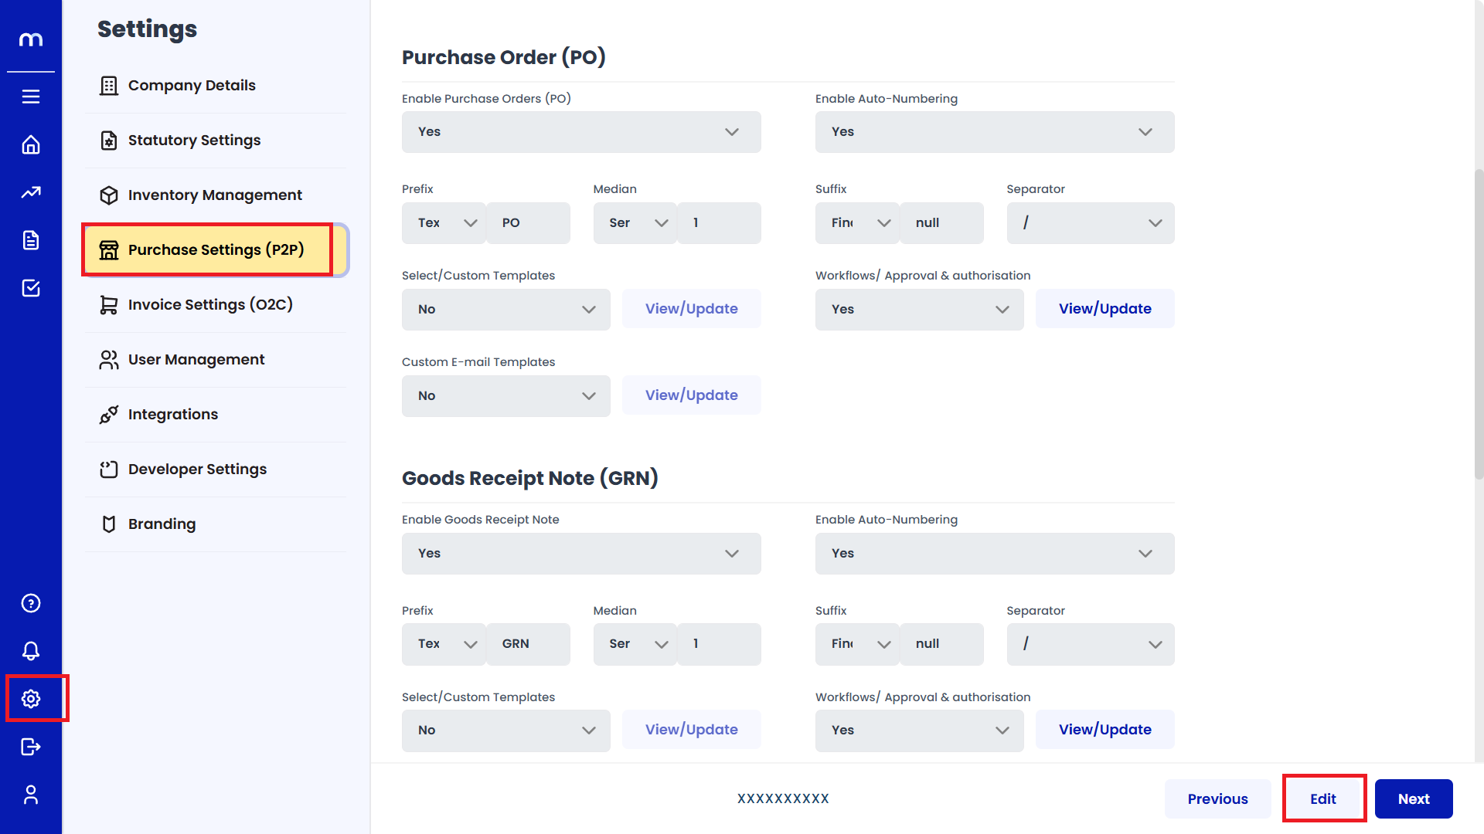Open PO Separator dropdown
The image size is (1484, 834).
[x=1090, y=223]
